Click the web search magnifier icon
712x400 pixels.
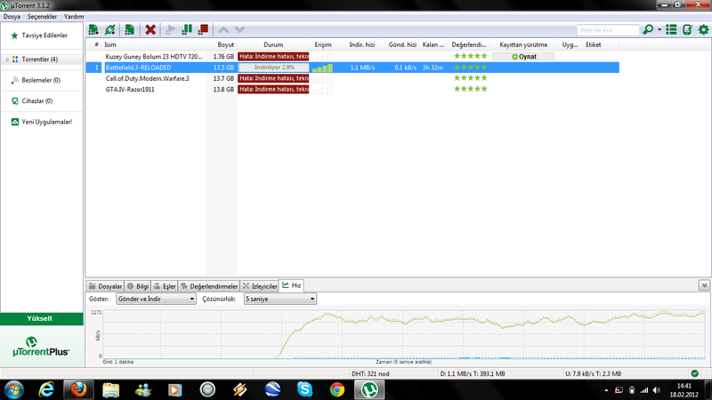tap(648, 30)
